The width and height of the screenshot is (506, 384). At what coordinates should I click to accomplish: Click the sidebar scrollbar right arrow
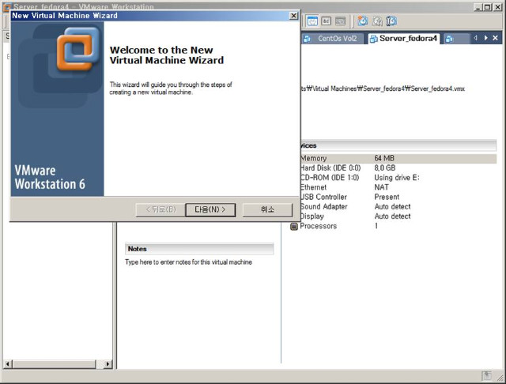[108, 364]
